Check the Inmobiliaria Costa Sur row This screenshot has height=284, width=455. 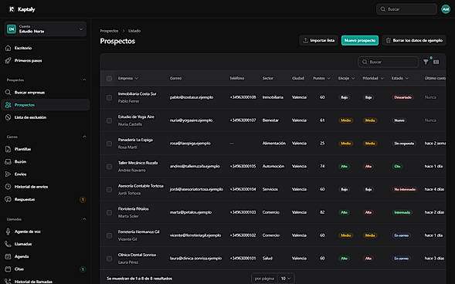pyautogui.click(x=109, y=97)
